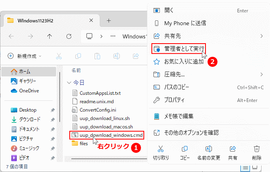Collapse the 今日 group
Viewport: 270px width, 172px height.
69,83
